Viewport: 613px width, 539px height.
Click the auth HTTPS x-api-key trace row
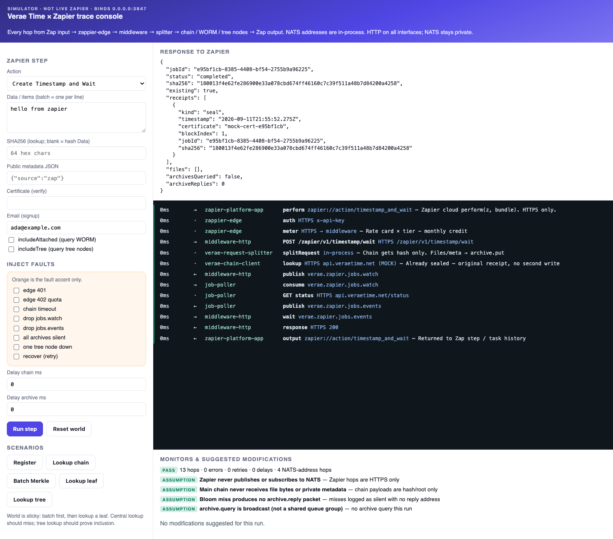[x=382, y=221]
